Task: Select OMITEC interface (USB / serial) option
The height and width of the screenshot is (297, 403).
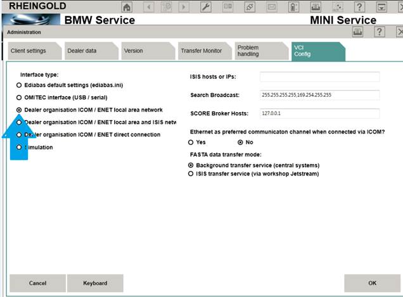Action: (x=19, y=98)
